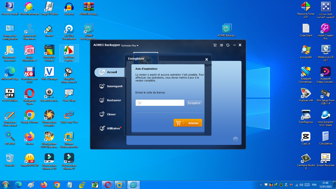This screenshot has height=189, width=336.
Task: Open Inno Extractor 5.5.3 Silent icon
Action: 325,118
